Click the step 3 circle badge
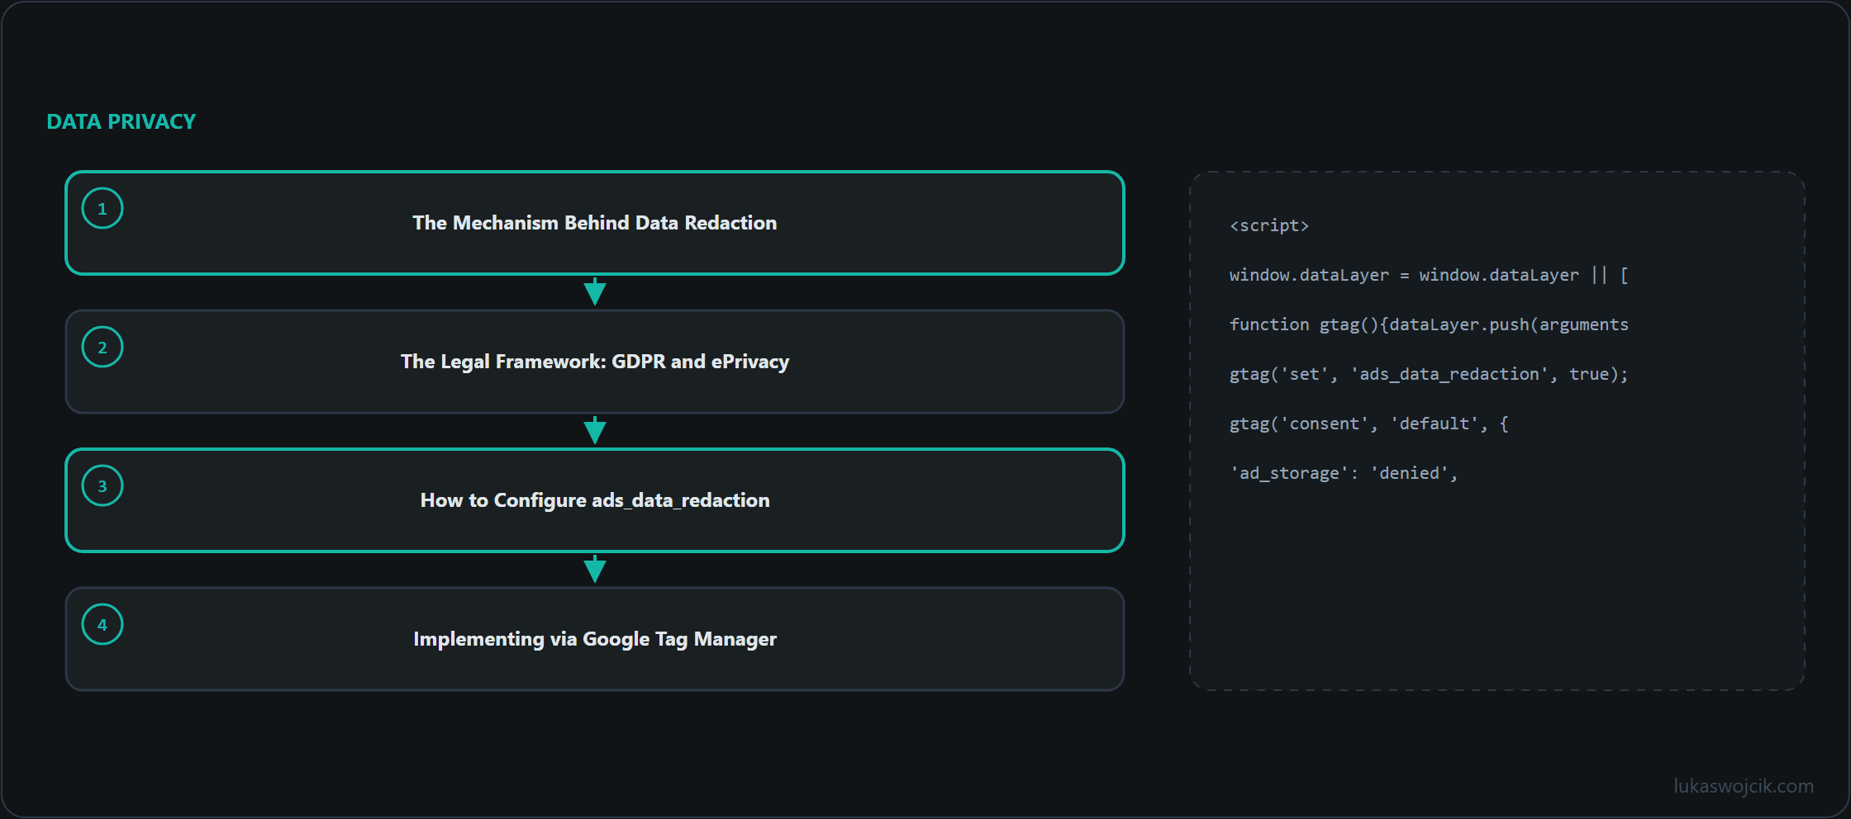 pyautogui.click(x=102, y=485)
